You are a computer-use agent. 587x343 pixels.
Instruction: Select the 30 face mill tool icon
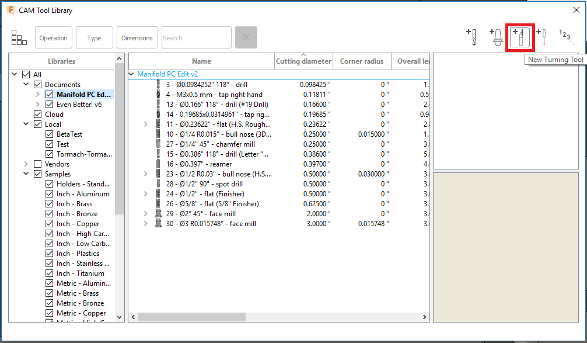[x=158, y=224]
